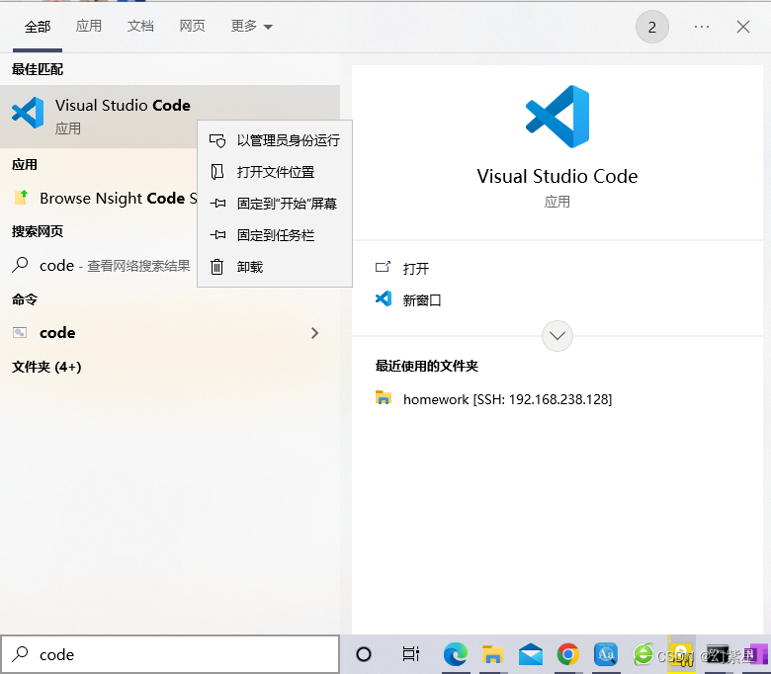Choose 固定到任务栏 in context menu
Viewport: 771px width, 674px height.
coord(275,235)
